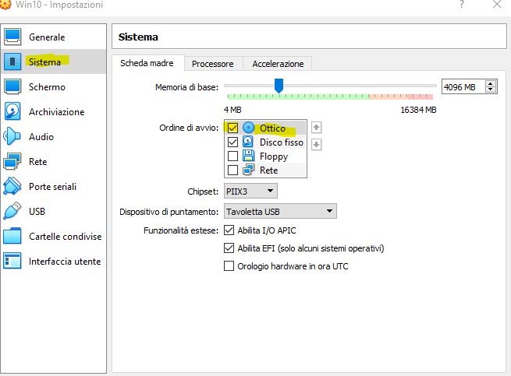This screenshot has width=511, height=376.
Task: Open the USB plug icon
Action: (x=12, y=211)
